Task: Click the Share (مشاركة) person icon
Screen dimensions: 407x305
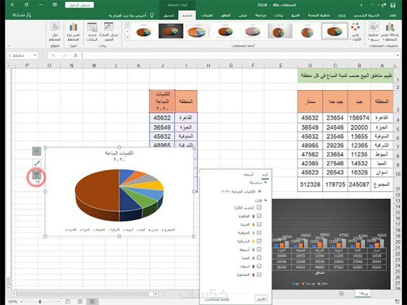Action: coord(28,15)
